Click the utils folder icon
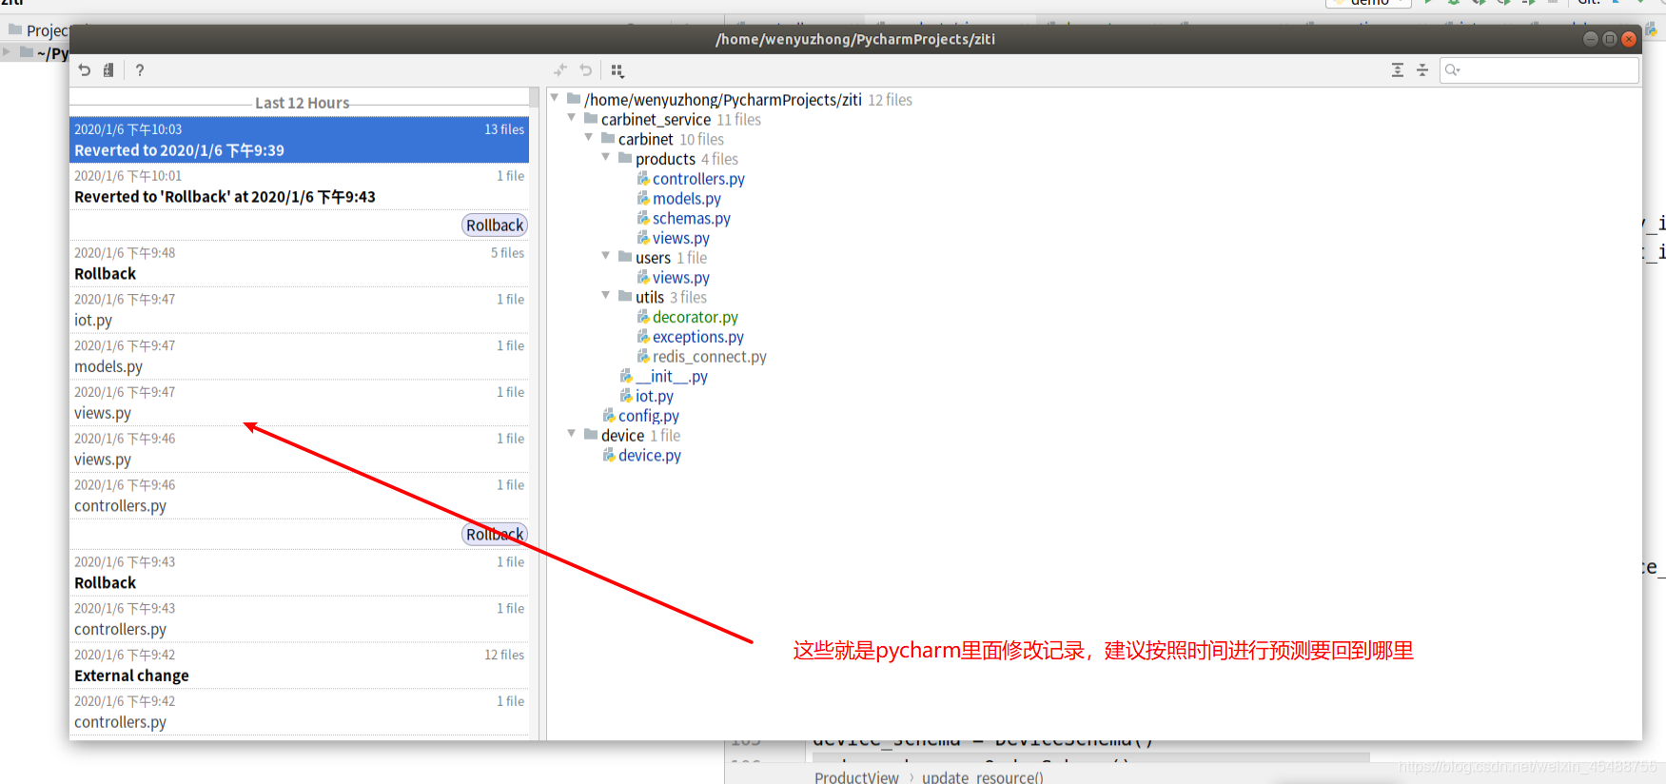This screenshot has width=1666, height=784. [625, 296]
